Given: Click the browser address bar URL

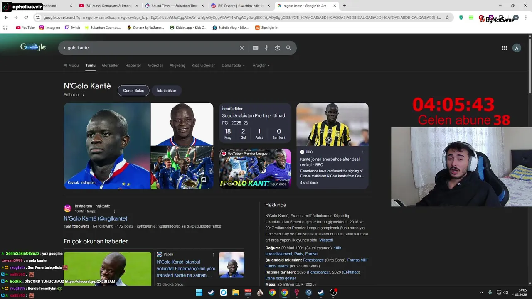Looking at the screenshot, I should (x=241, y=17).
